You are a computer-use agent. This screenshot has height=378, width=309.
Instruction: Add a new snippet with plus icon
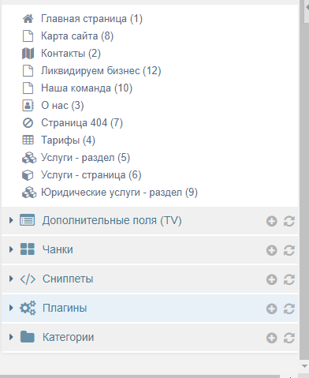click(271, 279)
